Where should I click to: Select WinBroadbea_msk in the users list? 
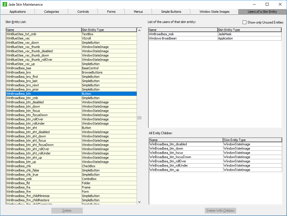click(x=161, y=34)
